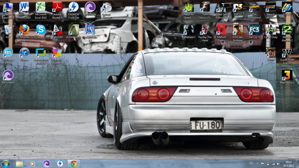Click the GTA San Andreas icon
299x168 pixels.
(238, 33)
